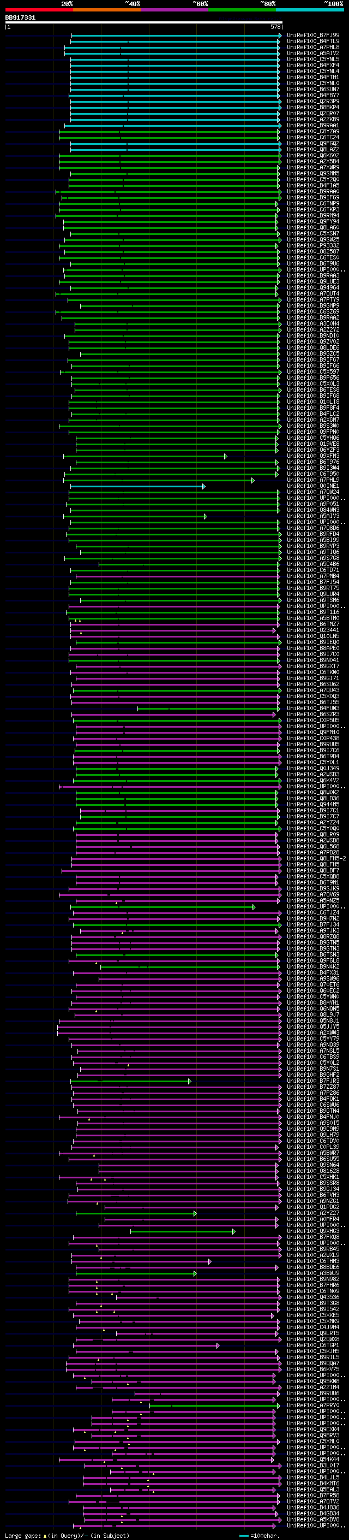This screenshot has width=349, height=1540.
Task: Click label UniRef100_P93332
Action: pyautogui.click(x=313, y=246)
